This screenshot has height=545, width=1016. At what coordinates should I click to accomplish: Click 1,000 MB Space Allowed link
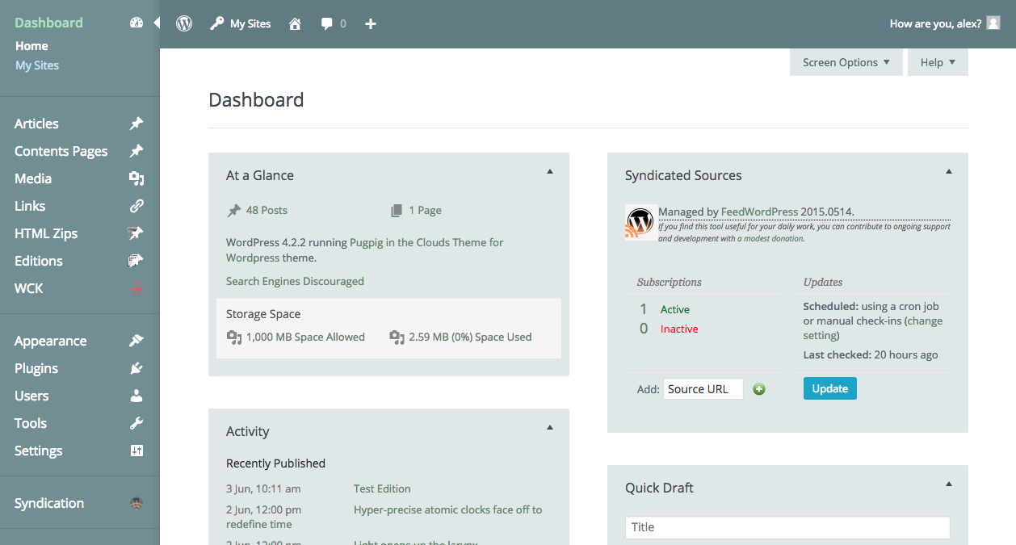click(305, 337)
